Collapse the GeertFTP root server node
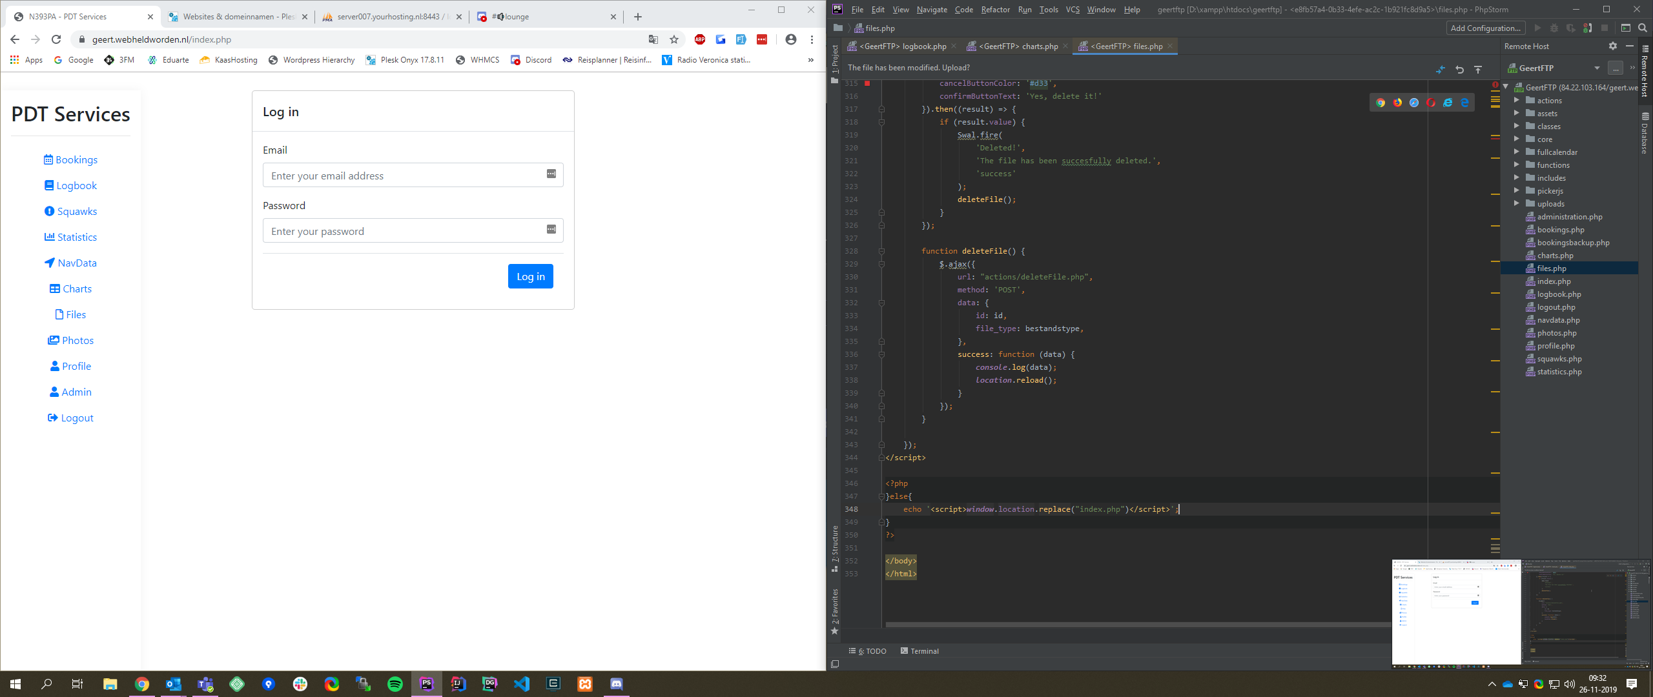This screenshot has height=697, width=1653. 1506,86
